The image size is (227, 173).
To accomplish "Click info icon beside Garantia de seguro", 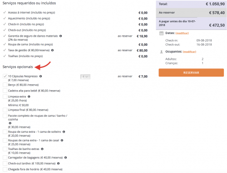I will [60, 36].
